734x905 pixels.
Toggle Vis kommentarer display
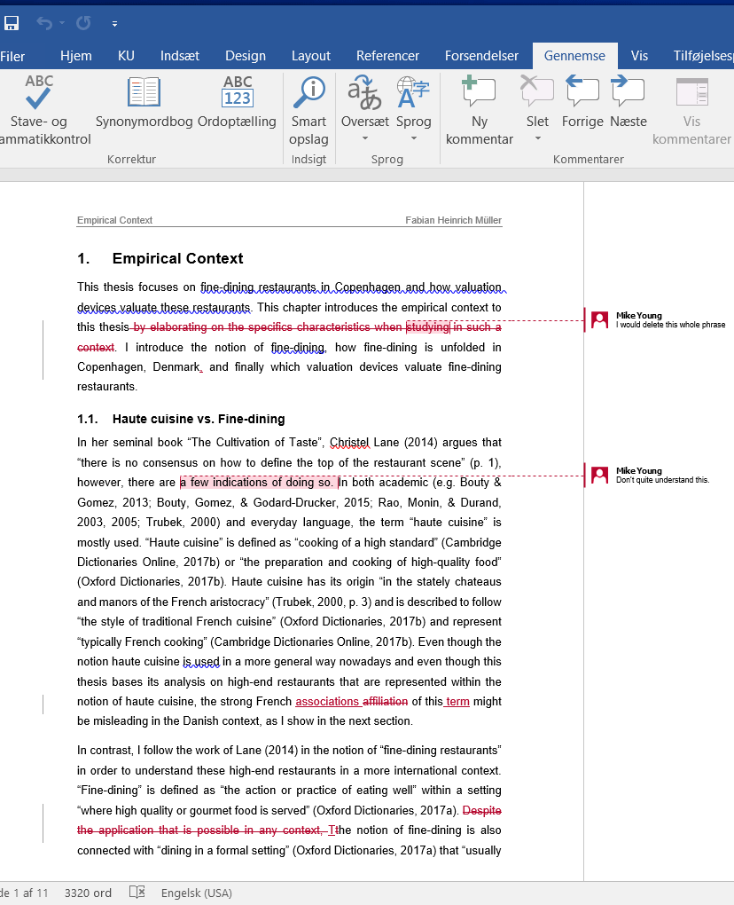click(692, 110)
